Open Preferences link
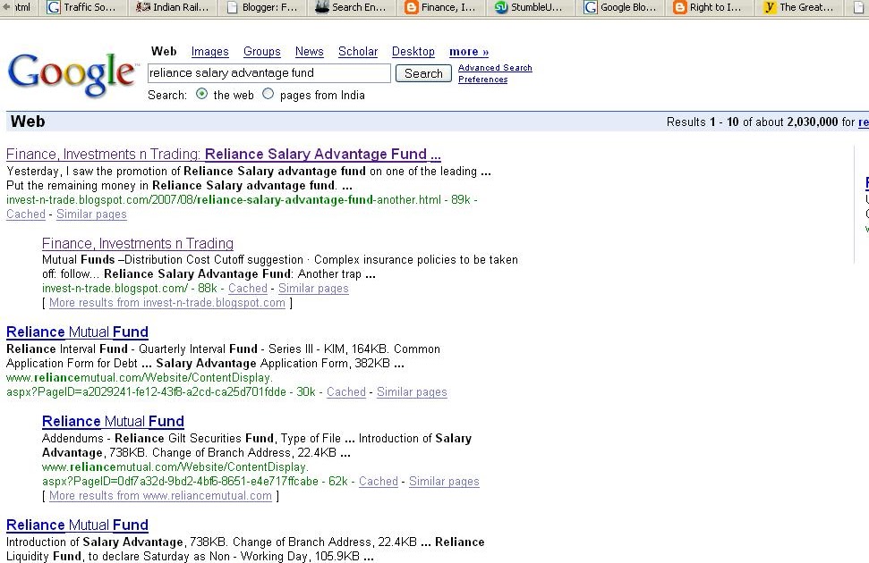Screen dimensions: 869x563 (x=482, y=80)
